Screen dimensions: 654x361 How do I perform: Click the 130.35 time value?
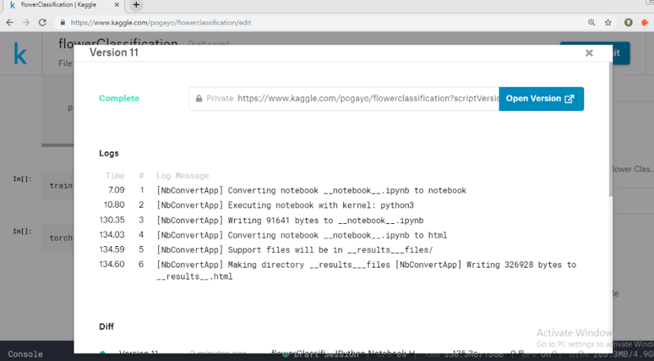click(111, 220)
